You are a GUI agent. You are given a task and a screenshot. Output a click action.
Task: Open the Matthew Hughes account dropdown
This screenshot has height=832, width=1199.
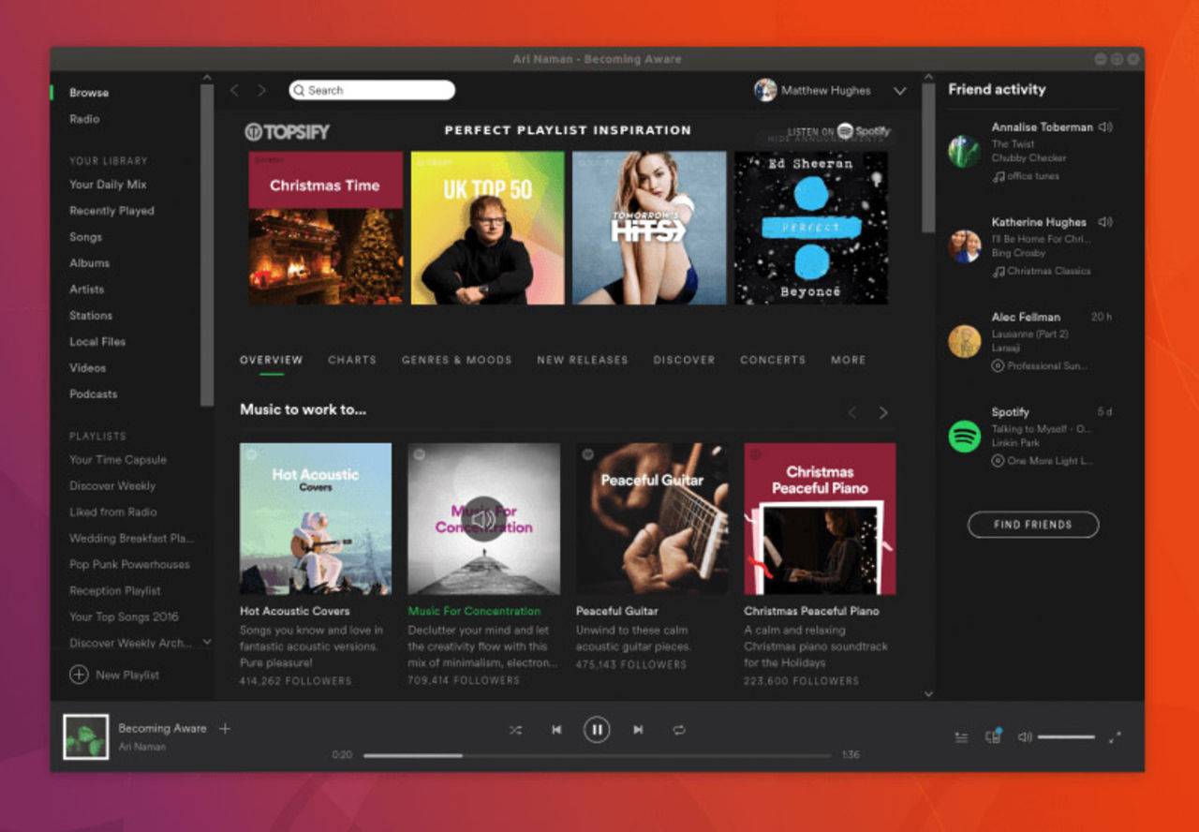click(900, 90)
